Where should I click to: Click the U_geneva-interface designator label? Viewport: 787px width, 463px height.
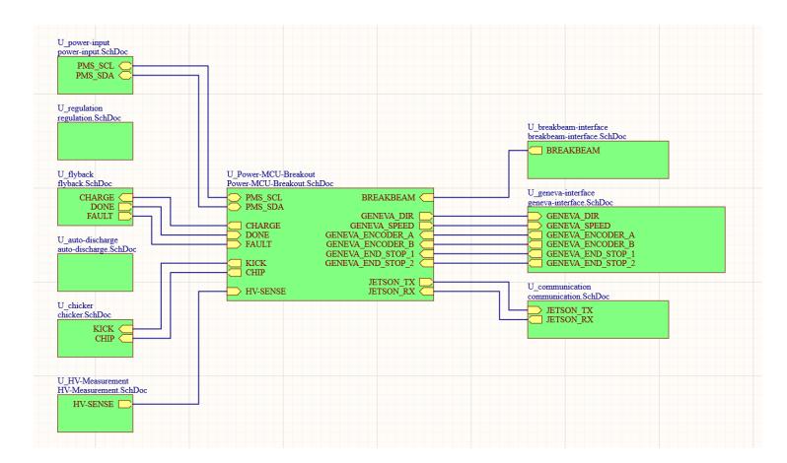point(561,193)
